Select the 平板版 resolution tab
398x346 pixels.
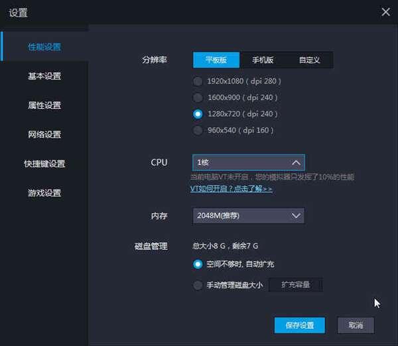click(x=216, y=60)
